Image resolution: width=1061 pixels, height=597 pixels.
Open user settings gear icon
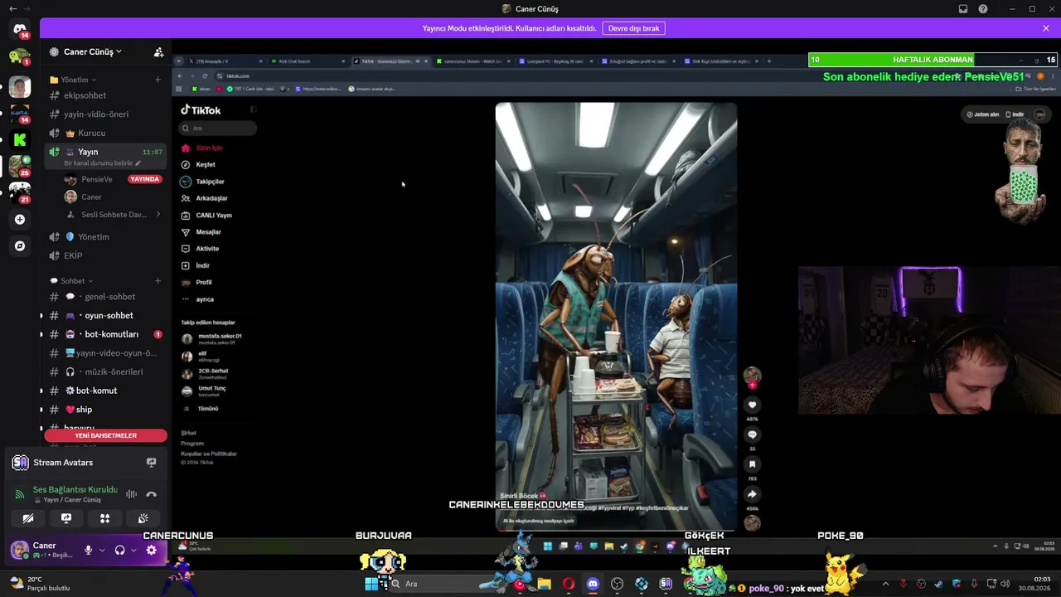click(151, 550)
